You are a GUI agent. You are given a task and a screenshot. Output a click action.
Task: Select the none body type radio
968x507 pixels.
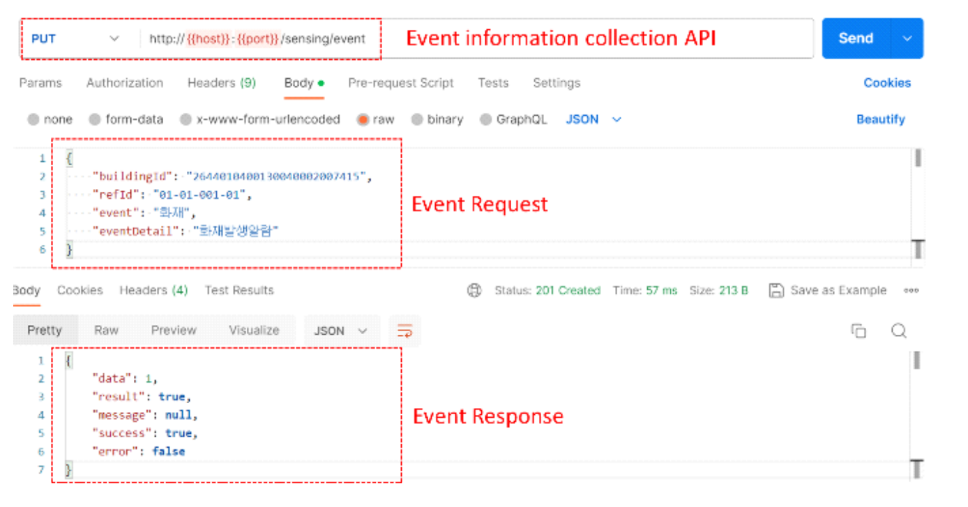33,120
